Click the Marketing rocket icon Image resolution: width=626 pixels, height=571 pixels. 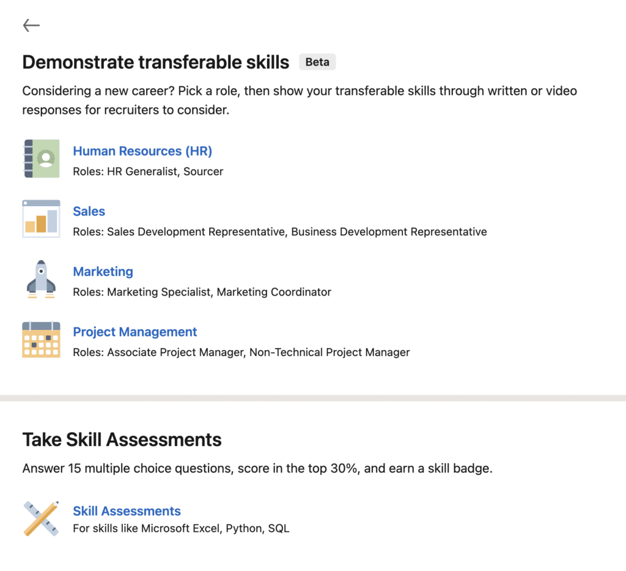pos(41,279)
